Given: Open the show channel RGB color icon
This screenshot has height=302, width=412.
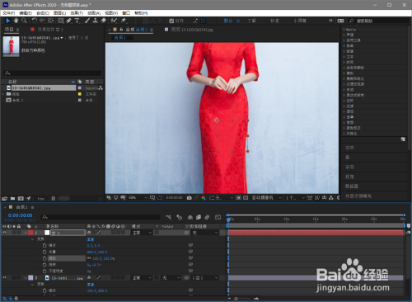Looking at the screenshot, I should 204,198.
